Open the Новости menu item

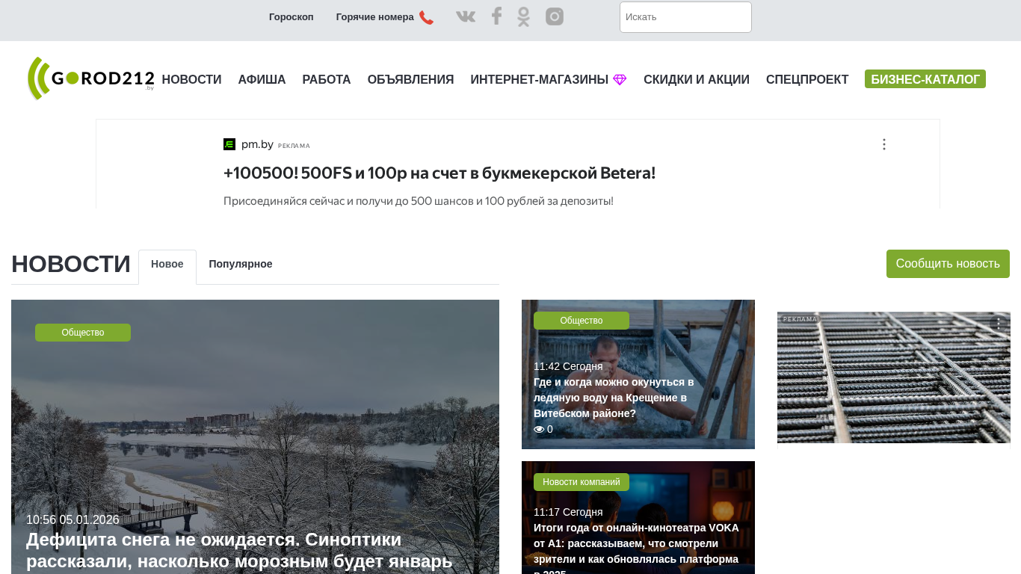(191, 80)
